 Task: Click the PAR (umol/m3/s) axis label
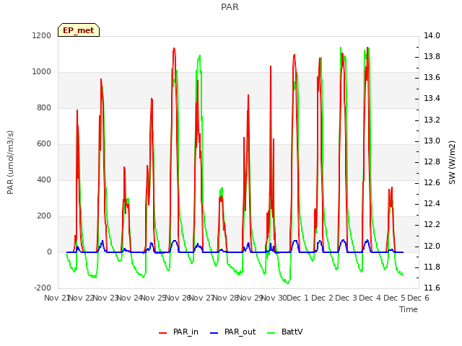[x=10, y=162]
